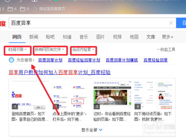This screenshot has height=139, width=186.
Task: Open suggested search 百度回享计划赚钱
Action: tap(122, 60)
